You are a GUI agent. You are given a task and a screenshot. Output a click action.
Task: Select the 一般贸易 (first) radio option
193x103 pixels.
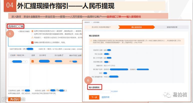click(x=32, y=31)
